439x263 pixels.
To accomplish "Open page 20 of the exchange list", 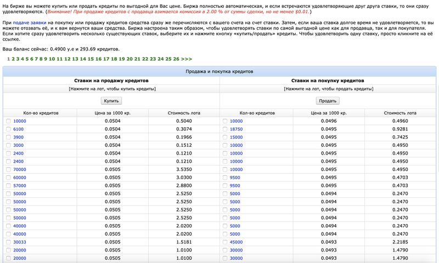I will click(x=130, y=59).
